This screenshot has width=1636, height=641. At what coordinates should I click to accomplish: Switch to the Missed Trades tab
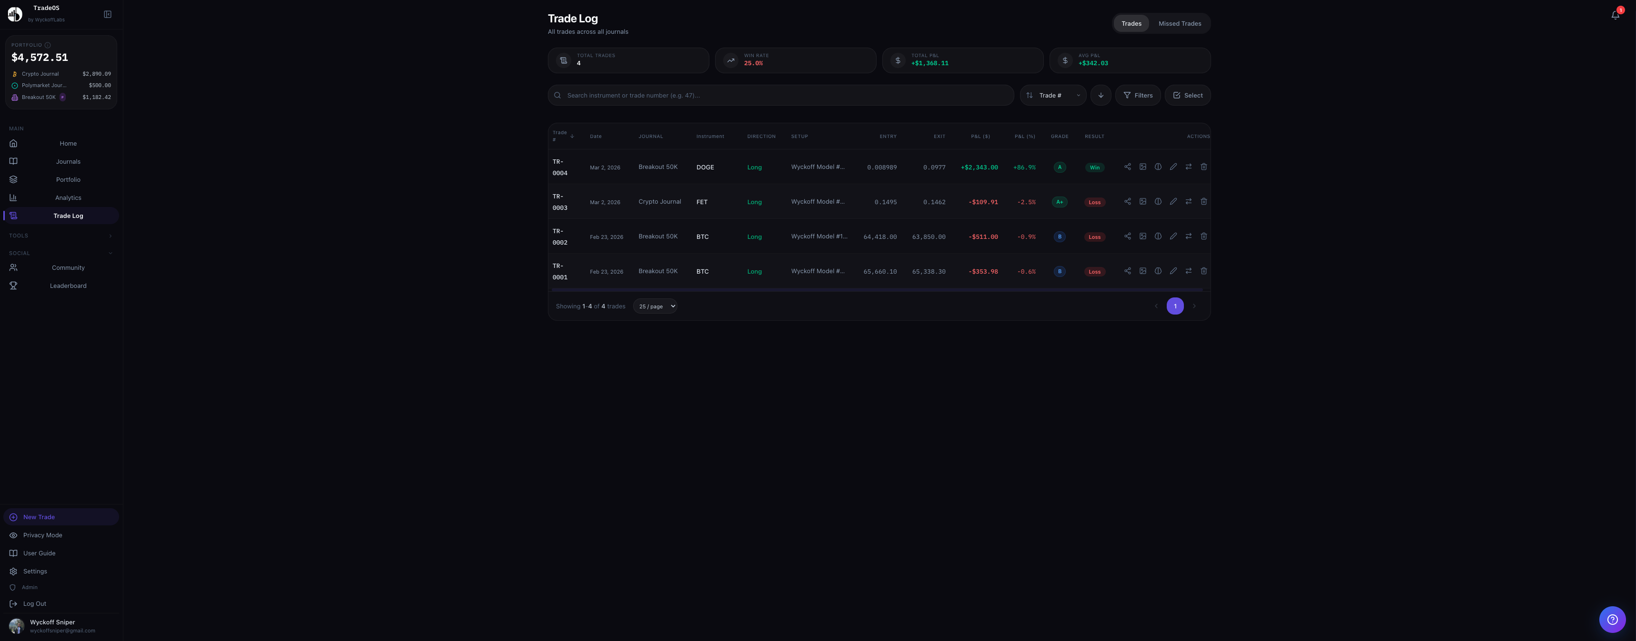(1180, 23)
